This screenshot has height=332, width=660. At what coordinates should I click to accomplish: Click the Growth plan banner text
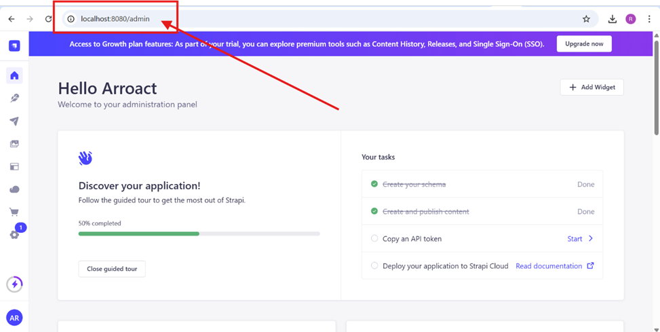pyautogui.click(x=307, y=44)
